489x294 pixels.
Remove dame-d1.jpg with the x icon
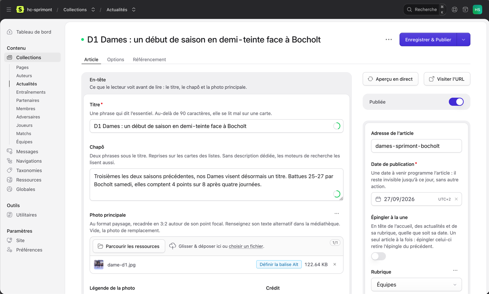coord(335,264)
